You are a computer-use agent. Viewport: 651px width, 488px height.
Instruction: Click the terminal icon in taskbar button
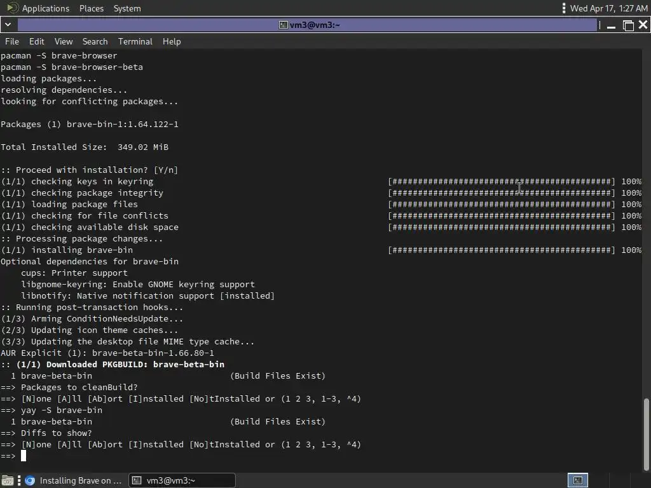pos(137,480)
